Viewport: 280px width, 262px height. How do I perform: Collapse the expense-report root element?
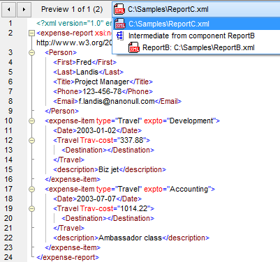pyautogui.click(x=31, y=33)
